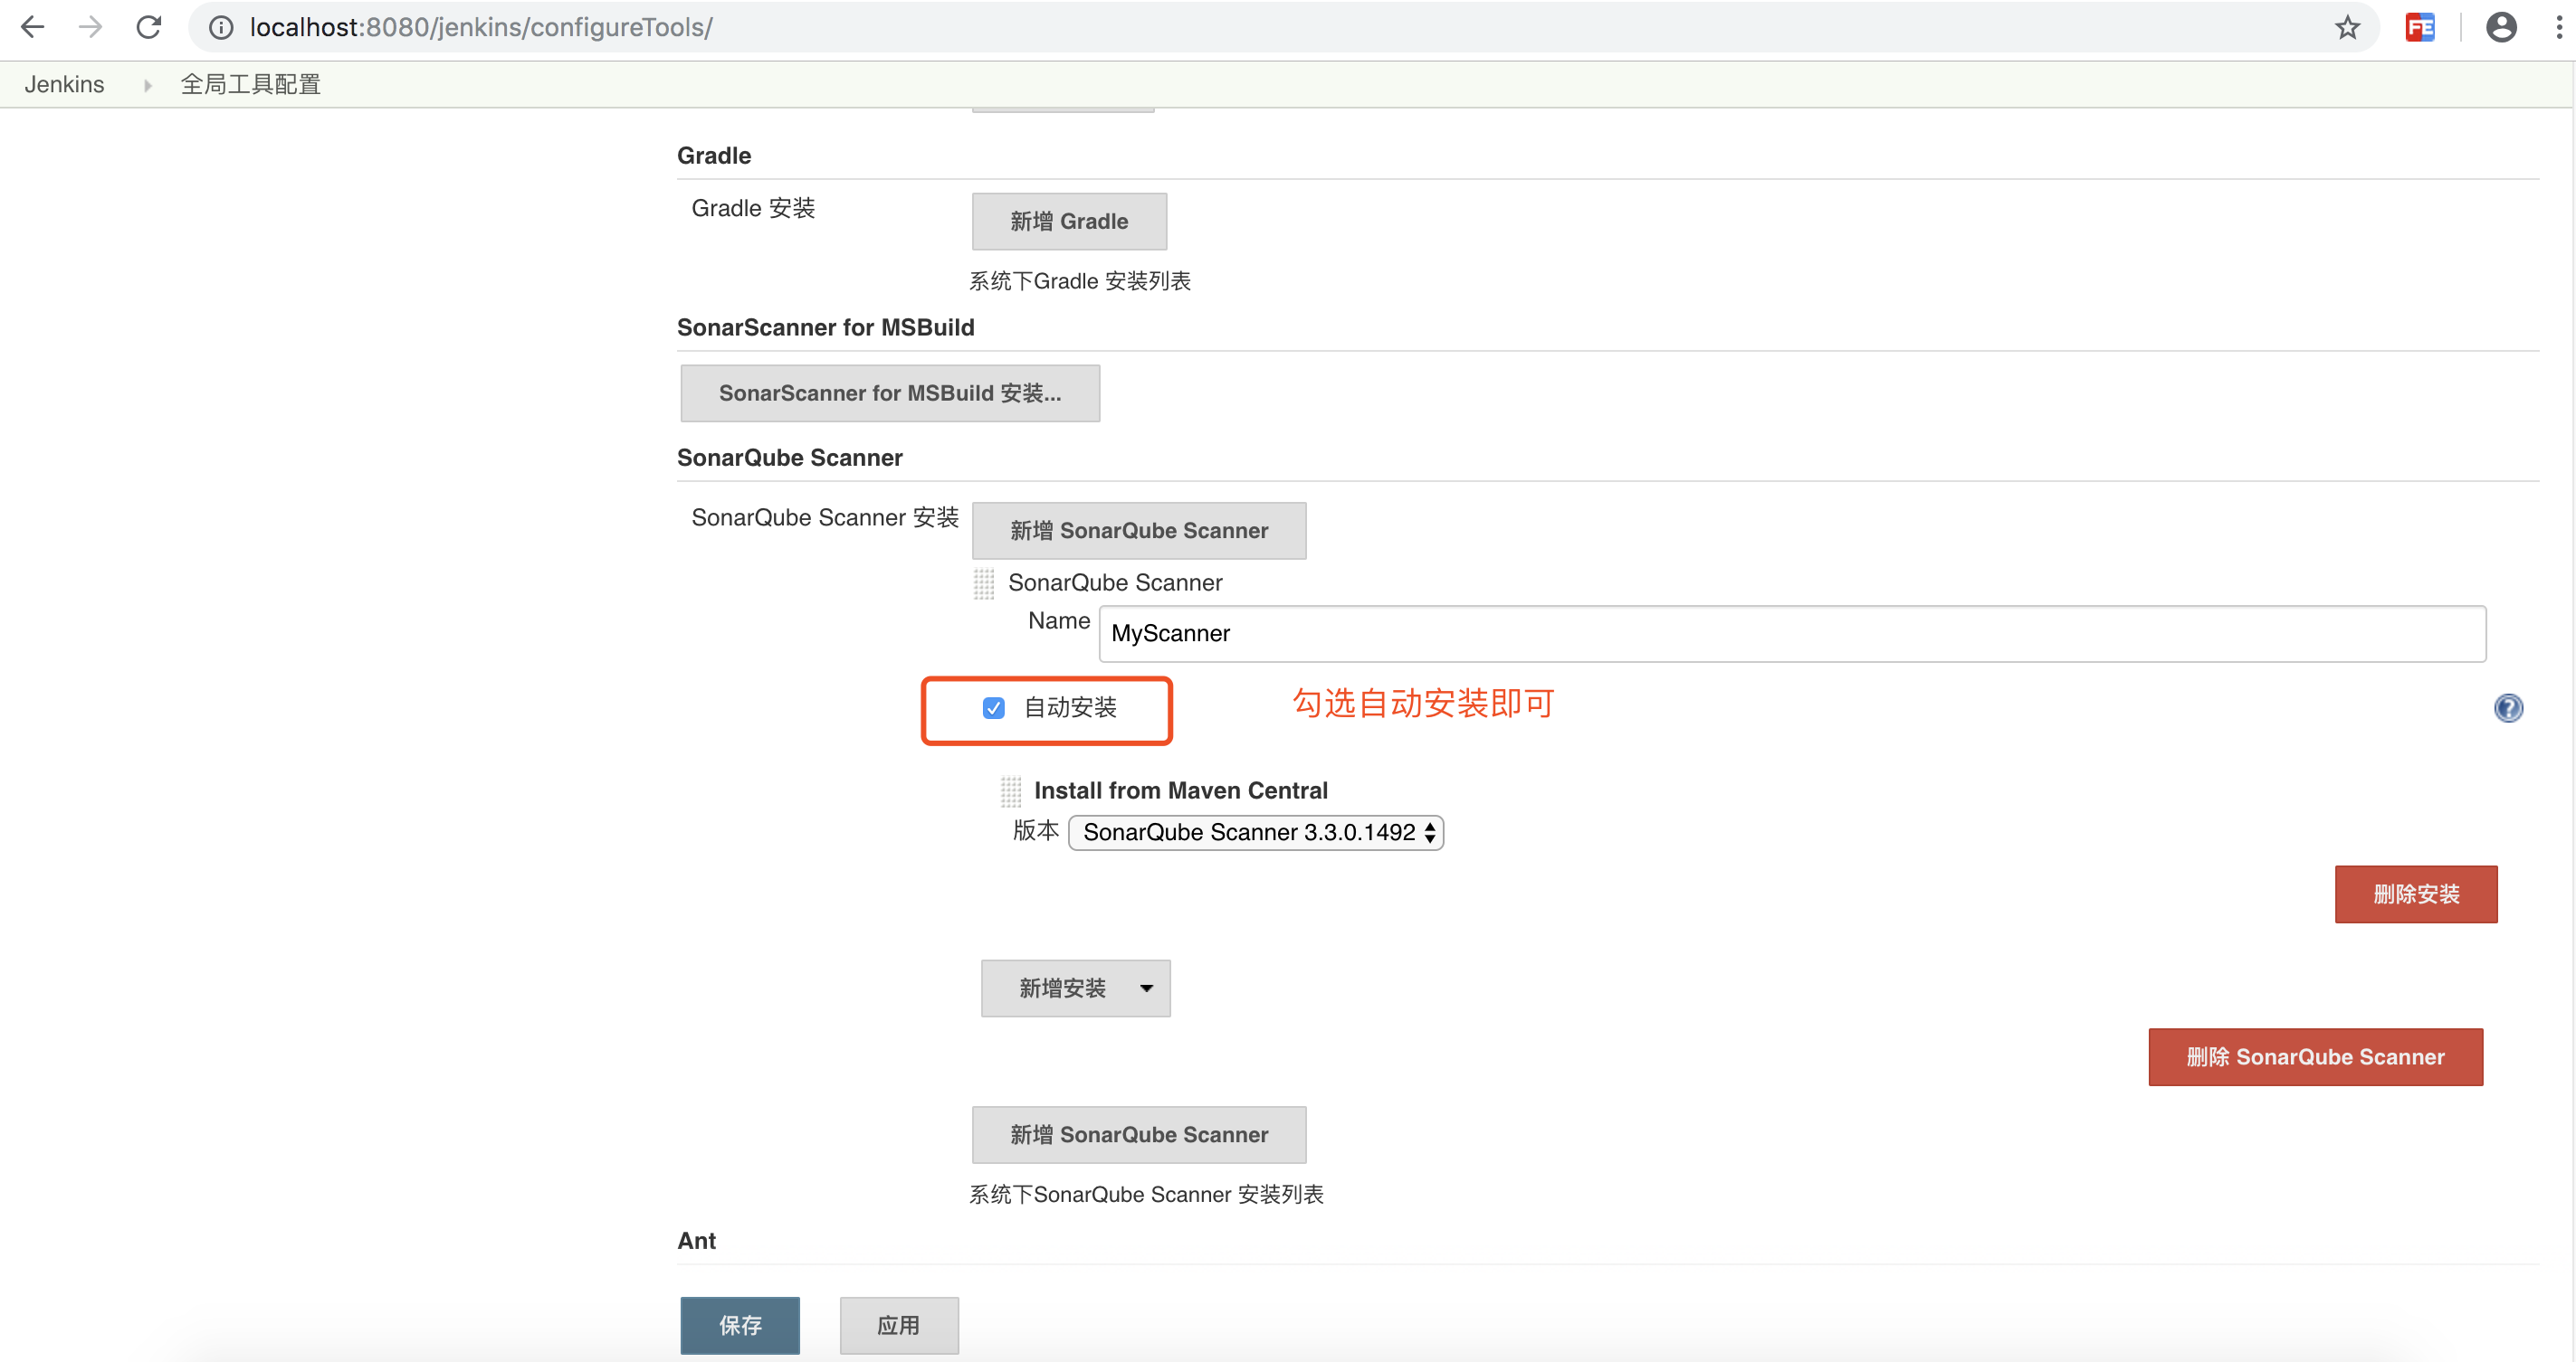Screen dimensions: 2576x1362
Task: Click the 全局工具配置 breadcrumb item
Action: point(250,84)
